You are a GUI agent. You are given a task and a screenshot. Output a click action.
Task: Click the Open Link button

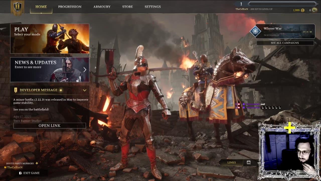pyautogui.click(x=50, y=125)
